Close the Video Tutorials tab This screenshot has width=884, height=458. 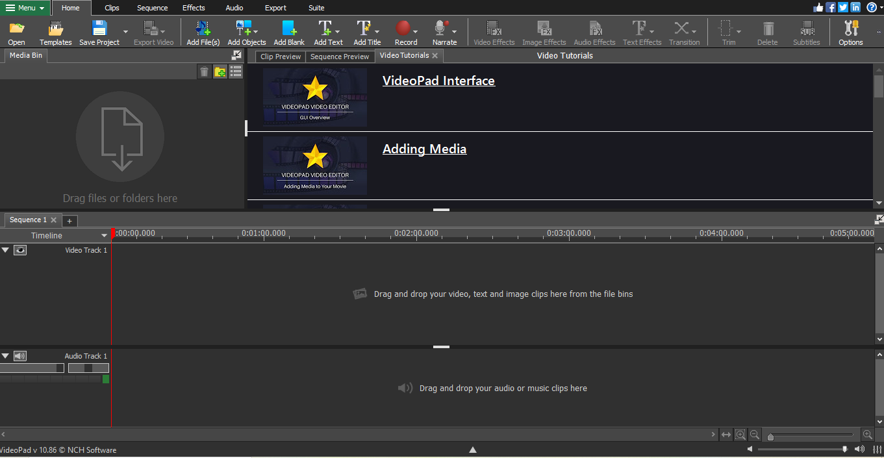coord(435,56)
